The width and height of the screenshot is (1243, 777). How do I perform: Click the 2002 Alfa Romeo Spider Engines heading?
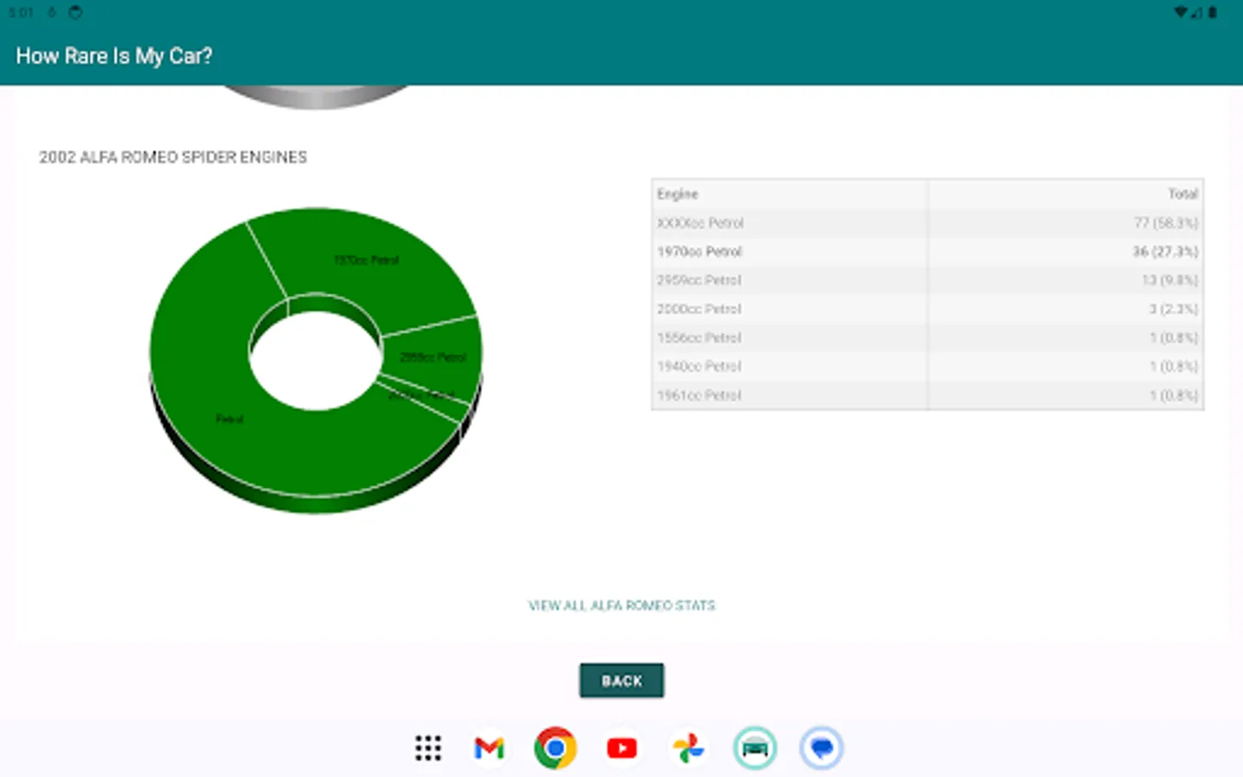tap(173, 157)
